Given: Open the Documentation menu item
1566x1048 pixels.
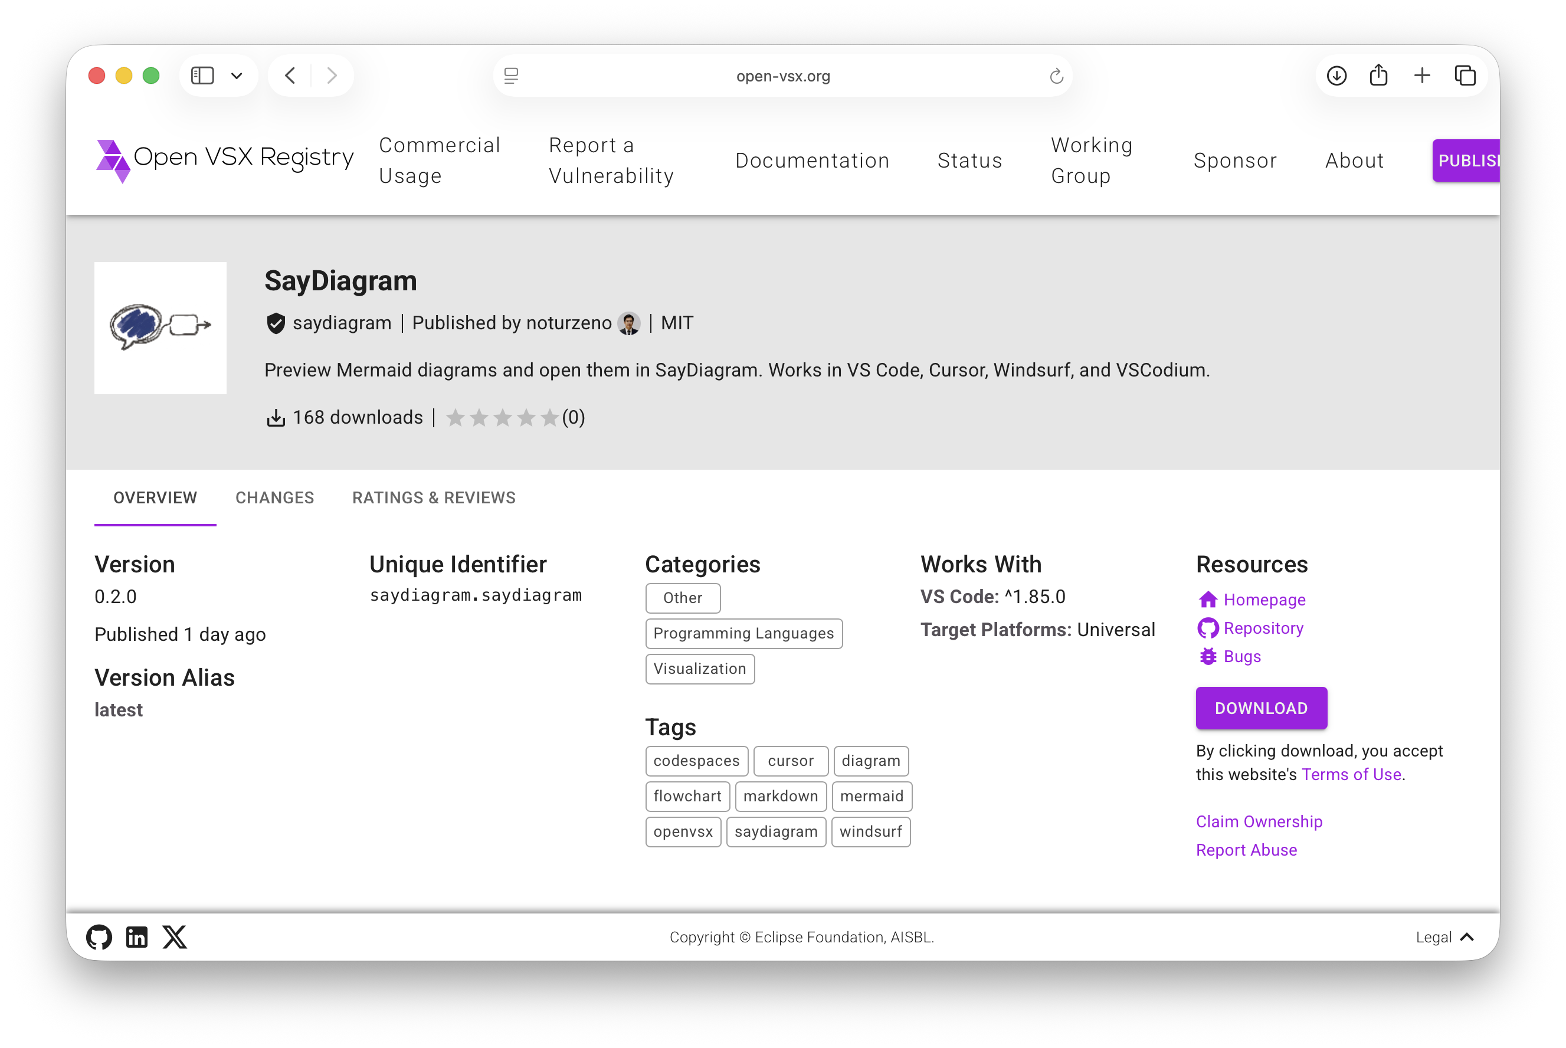Looking at the screenshot, I should pos(811,161).
